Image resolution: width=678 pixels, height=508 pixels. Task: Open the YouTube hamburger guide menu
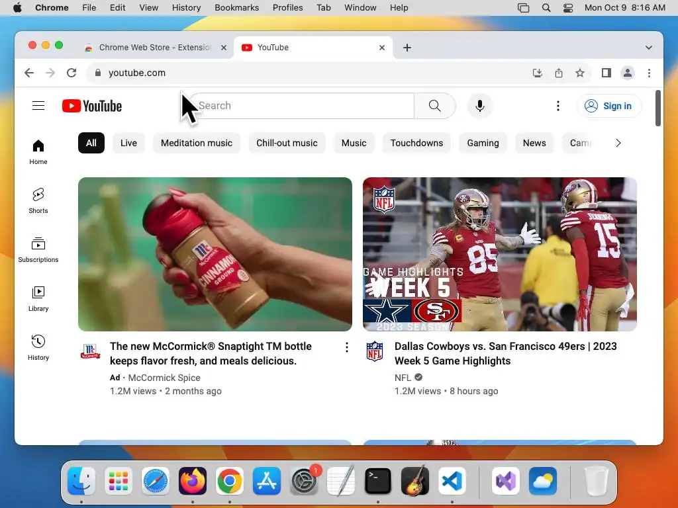click(38, 106)
